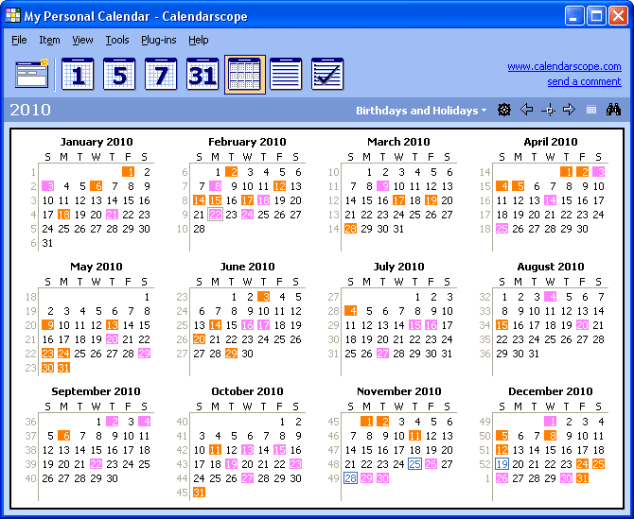Screen dimensions: 634x519
Task: Open the Month view (31) icon
Action: (203, 74)
